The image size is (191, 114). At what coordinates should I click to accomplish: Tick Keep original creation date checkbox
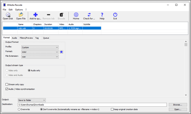click(x=112, y=109)
